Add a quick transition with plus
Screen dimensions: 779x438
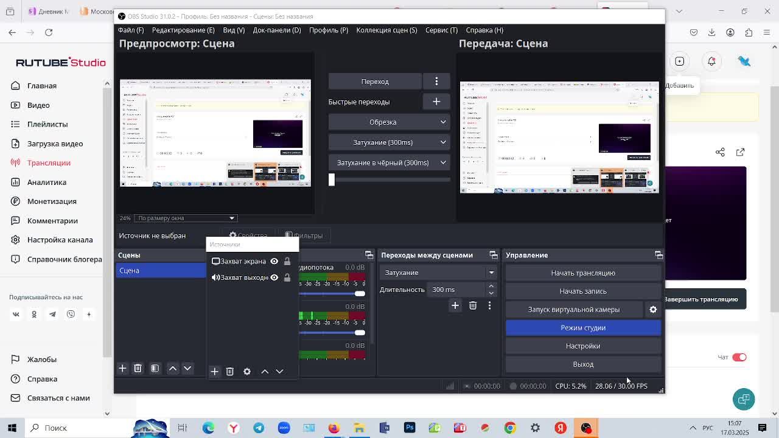pyautogui.click(x=436, y=102)
